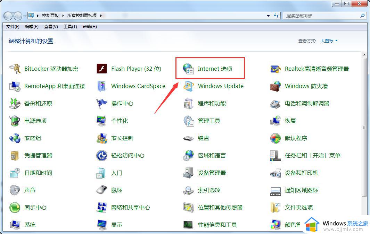This screenshot has width=370, height=234.
Task: Expand arrow after 所有控制面板项 breadcrumb
Action: pos(101,16)
